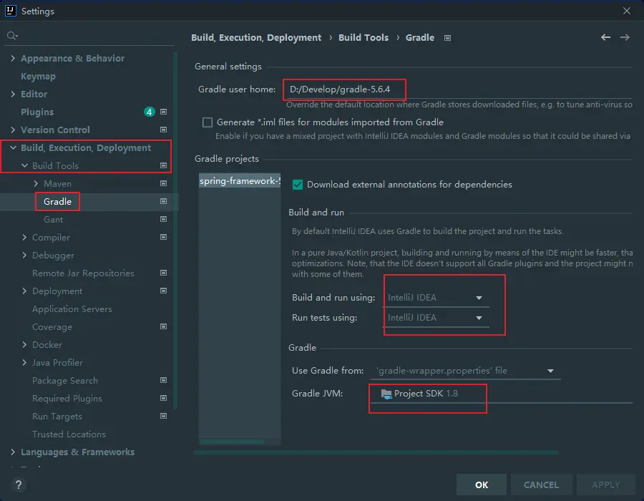The image size is (644, 501).
Task: Click the forward navigation arrow icon
Action: point(625,37)
